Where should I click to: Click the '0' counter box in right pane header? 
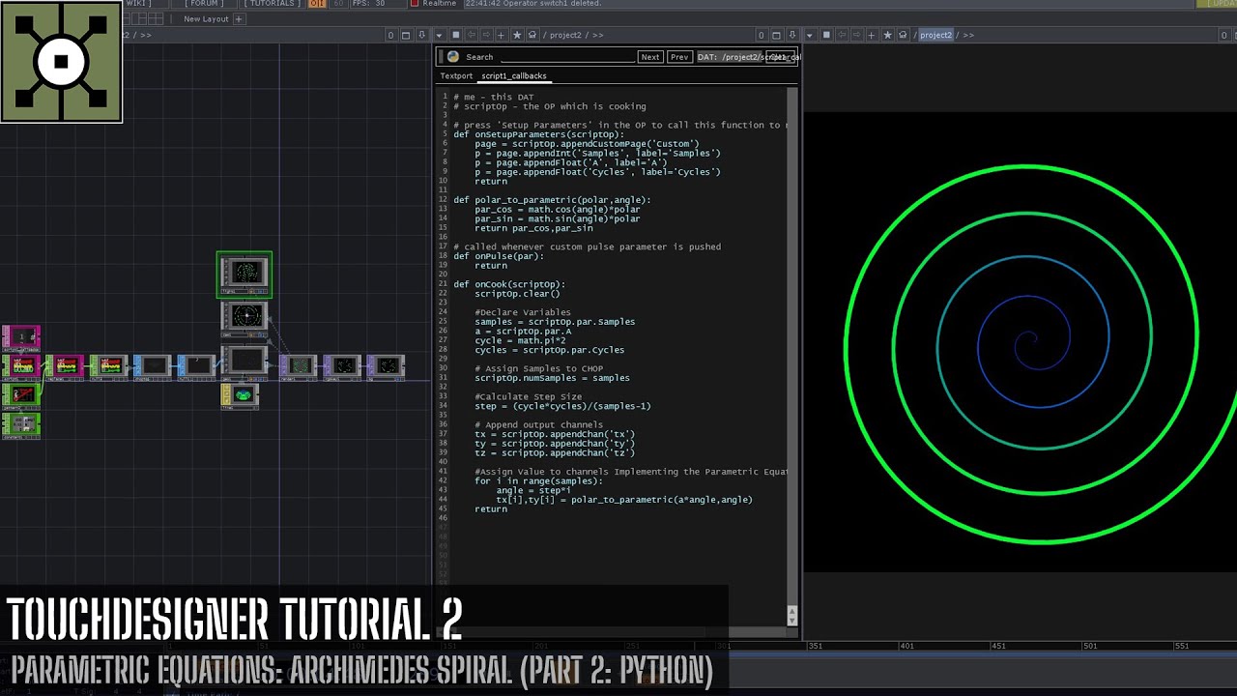(x=1224, y=35)
